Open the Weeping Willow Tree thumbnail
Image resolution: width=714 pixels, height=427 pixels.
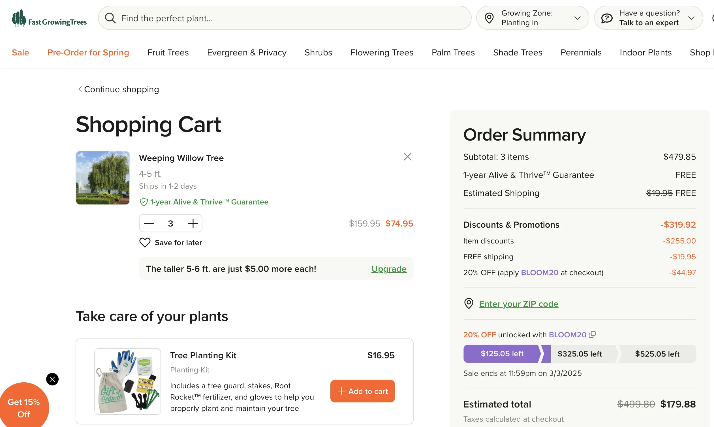[x=103, y=178]
